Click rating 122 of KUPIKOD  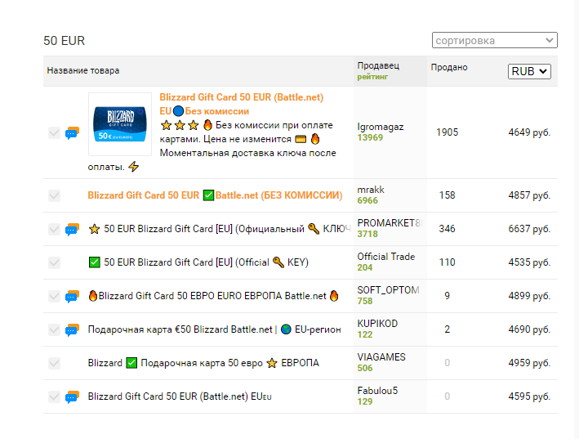[365, 335]
